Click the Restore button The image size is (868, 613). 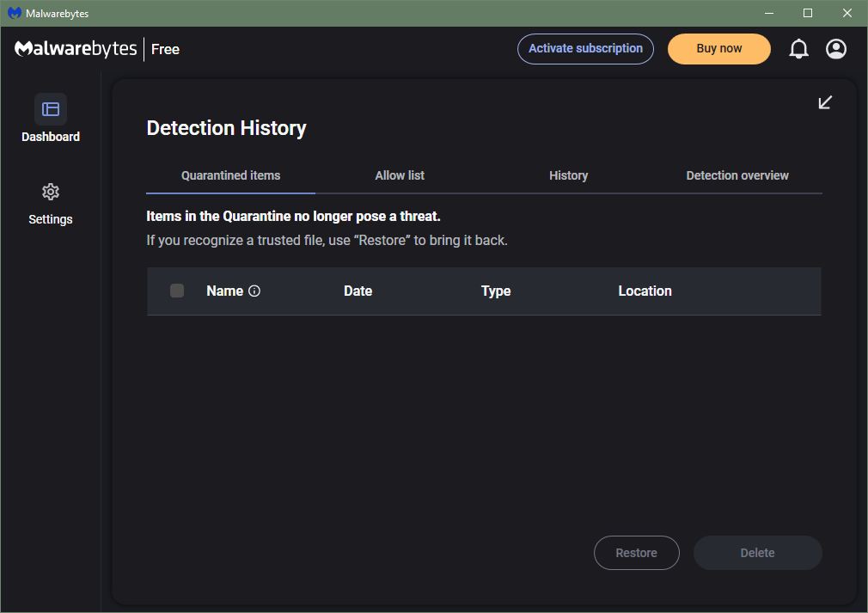pyautogui.click(x=637, y=553)
